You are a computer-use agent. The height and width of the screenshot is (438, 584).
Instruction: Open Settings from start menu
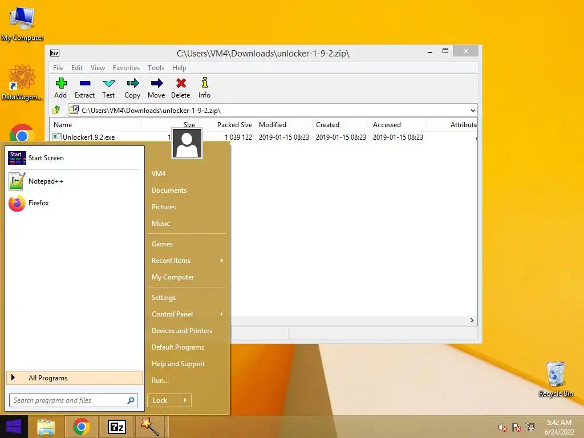pos(164,298)
